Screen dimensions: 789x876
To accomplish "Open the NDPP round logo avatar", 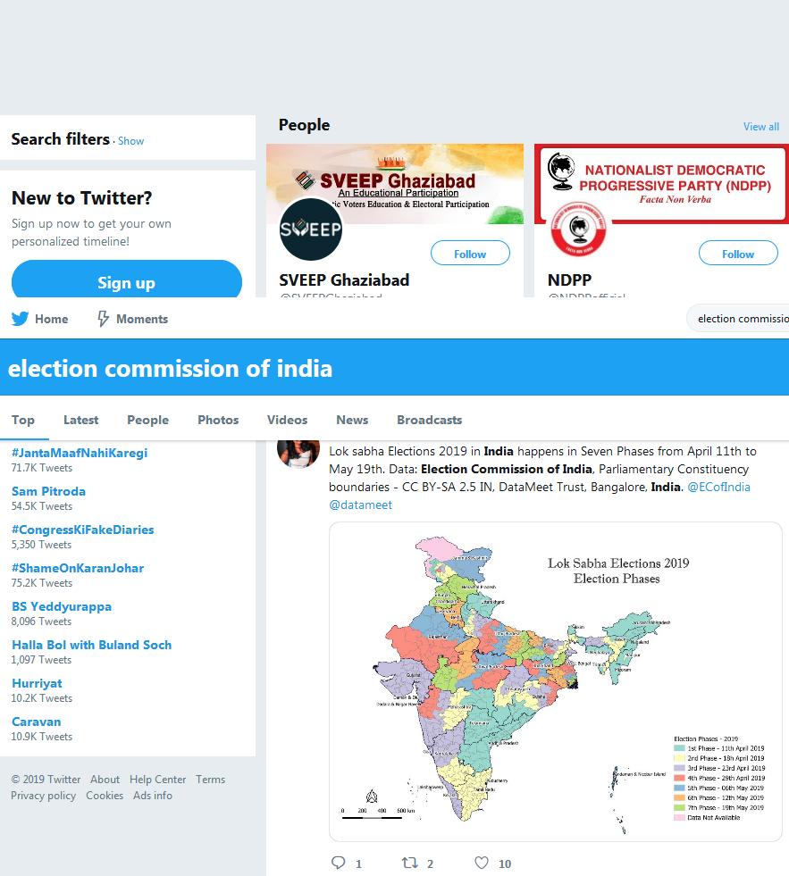I will point(578,229).
